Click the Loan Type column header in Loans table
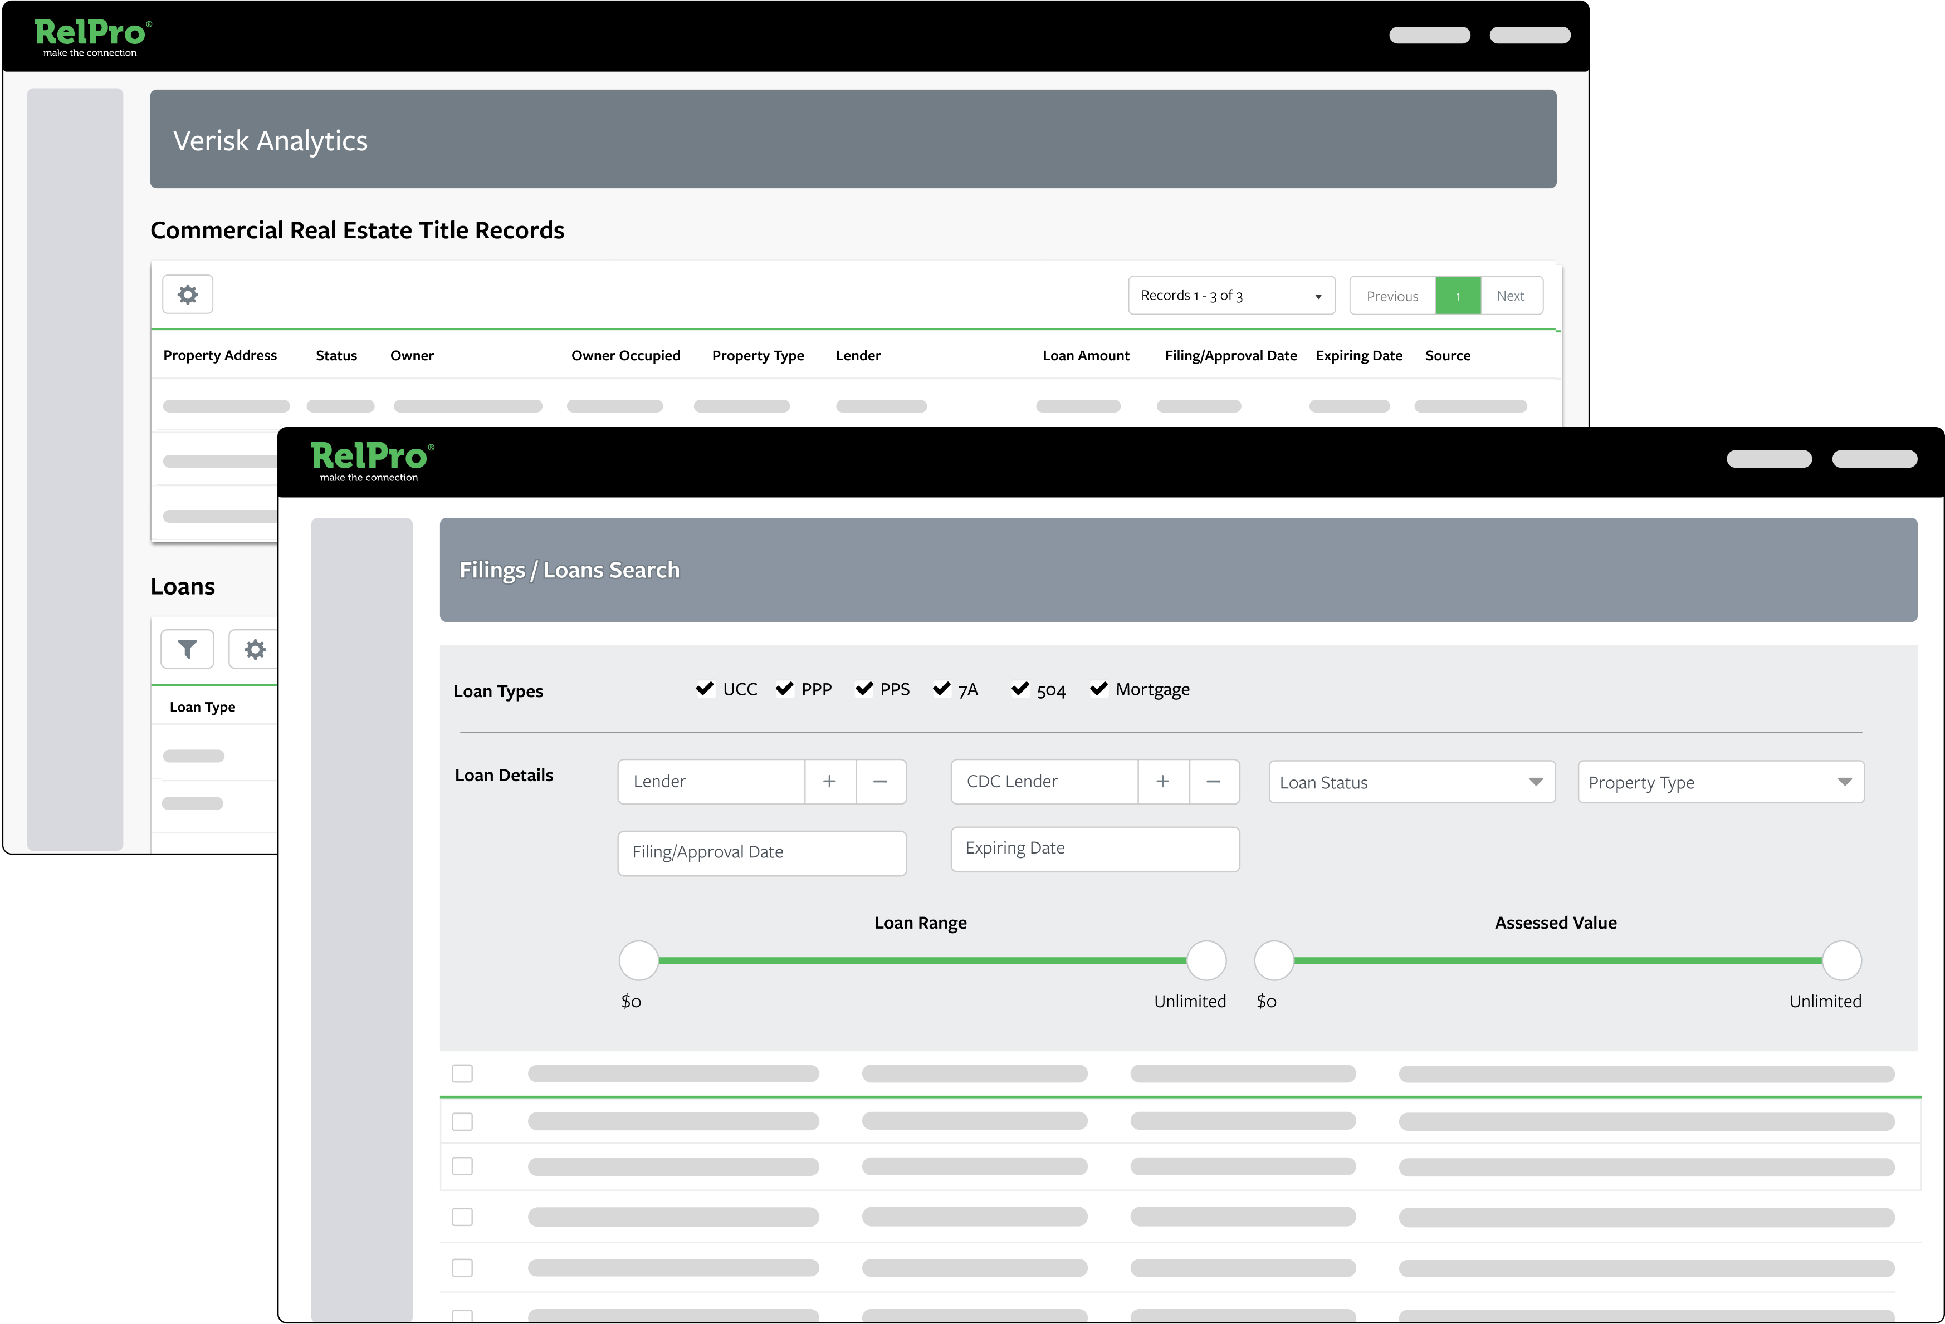This screenshot has height=1324, width=1945. 203,707
